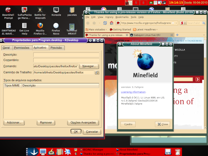Click the Adicionar... button
Viewport: 208px width, 156px height.
[14, 122]
